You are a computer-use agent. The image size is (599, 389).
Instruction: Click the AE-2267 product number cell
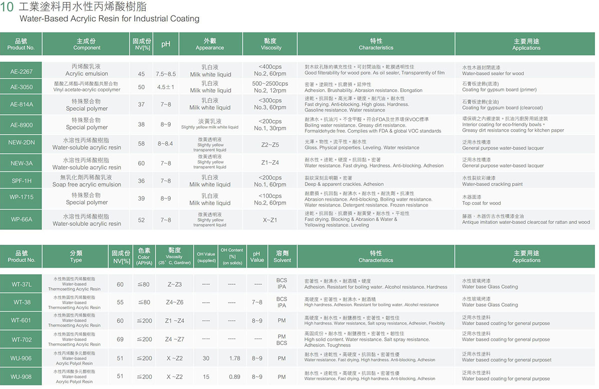click(21, 71)
